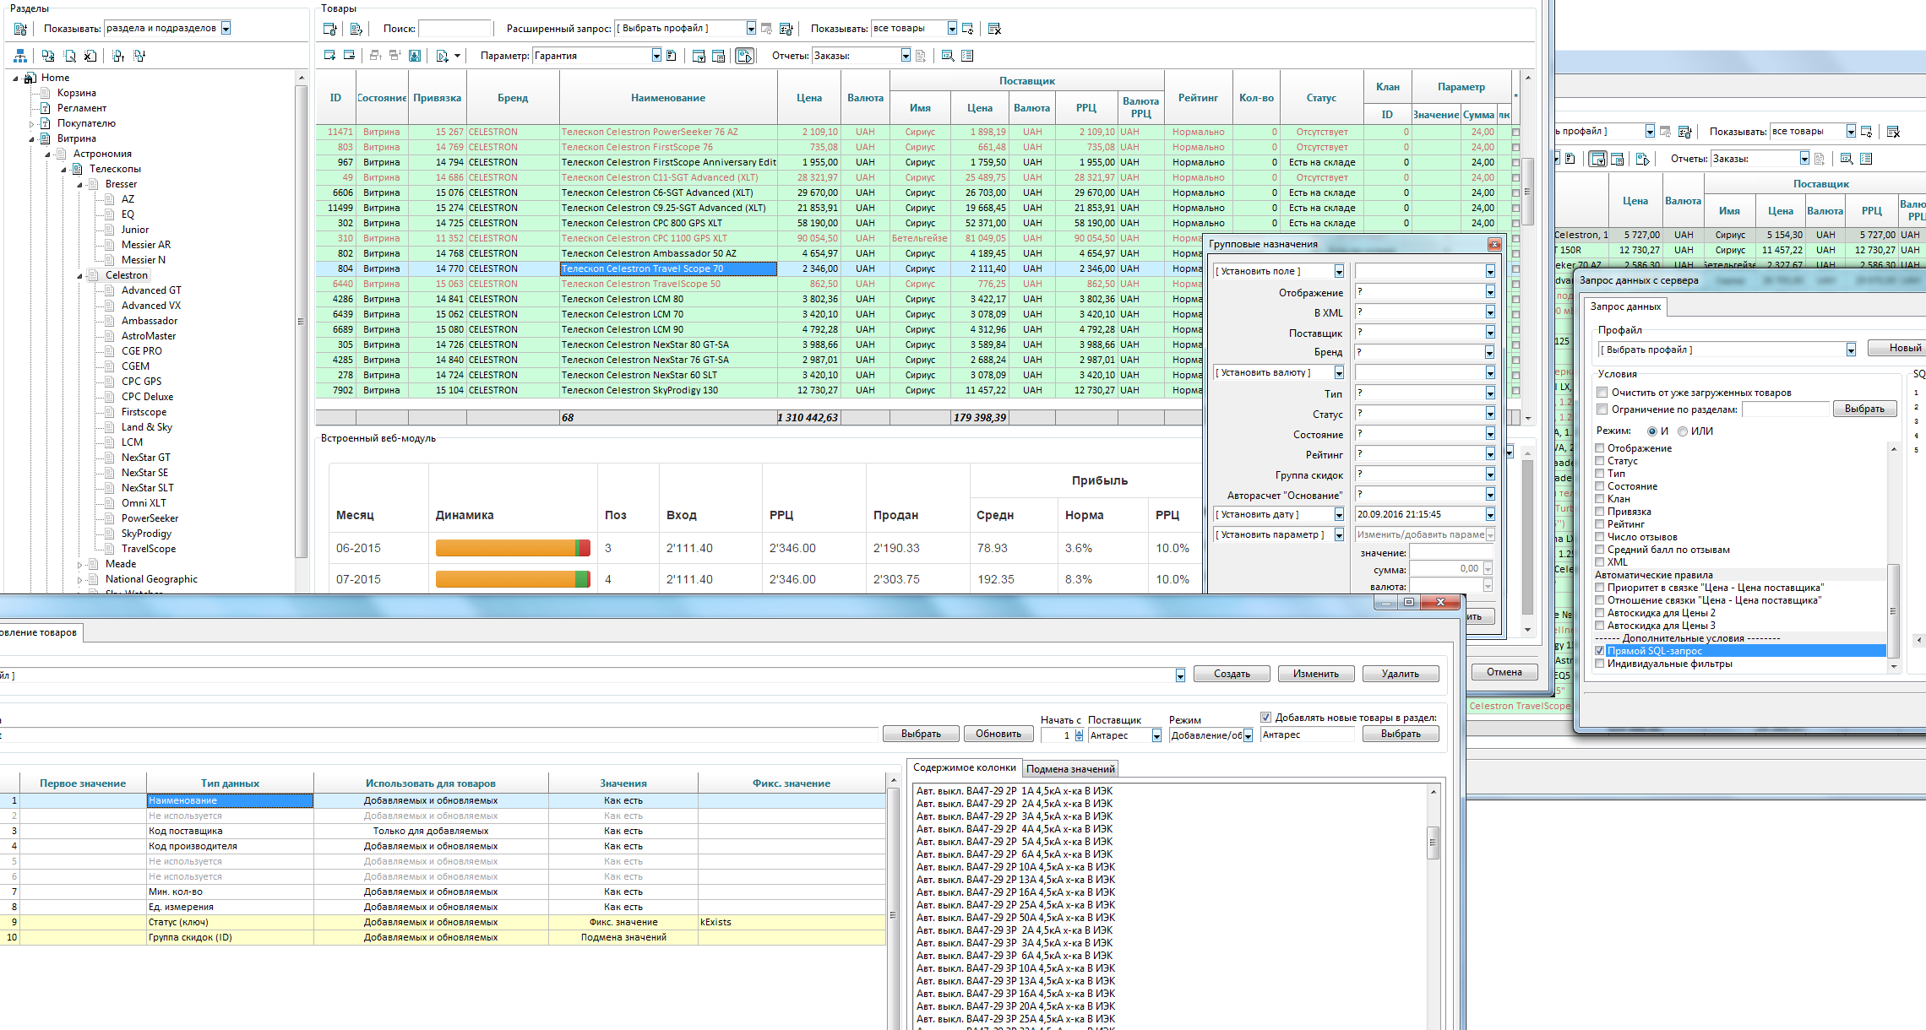Select the delete section icon with X
The width and height of the screenshot is (1926, 1030).
pos(90,57)
